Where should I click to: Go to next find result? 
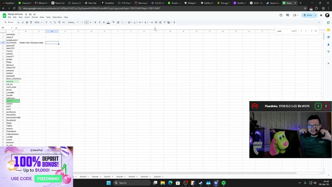[306, 31]
